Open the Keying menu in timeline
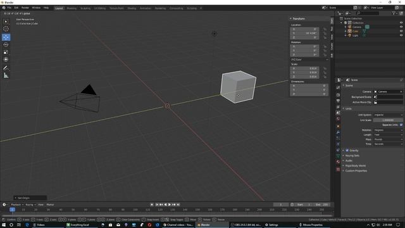Image resolution: width=405 pixels, height=228 pixels. click(x=30, y=205)
